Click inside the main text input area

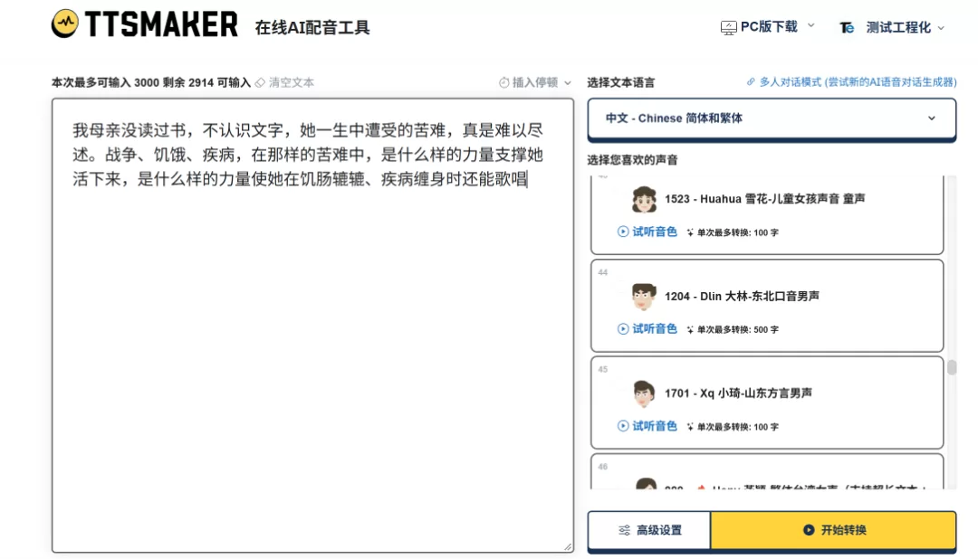312,326
